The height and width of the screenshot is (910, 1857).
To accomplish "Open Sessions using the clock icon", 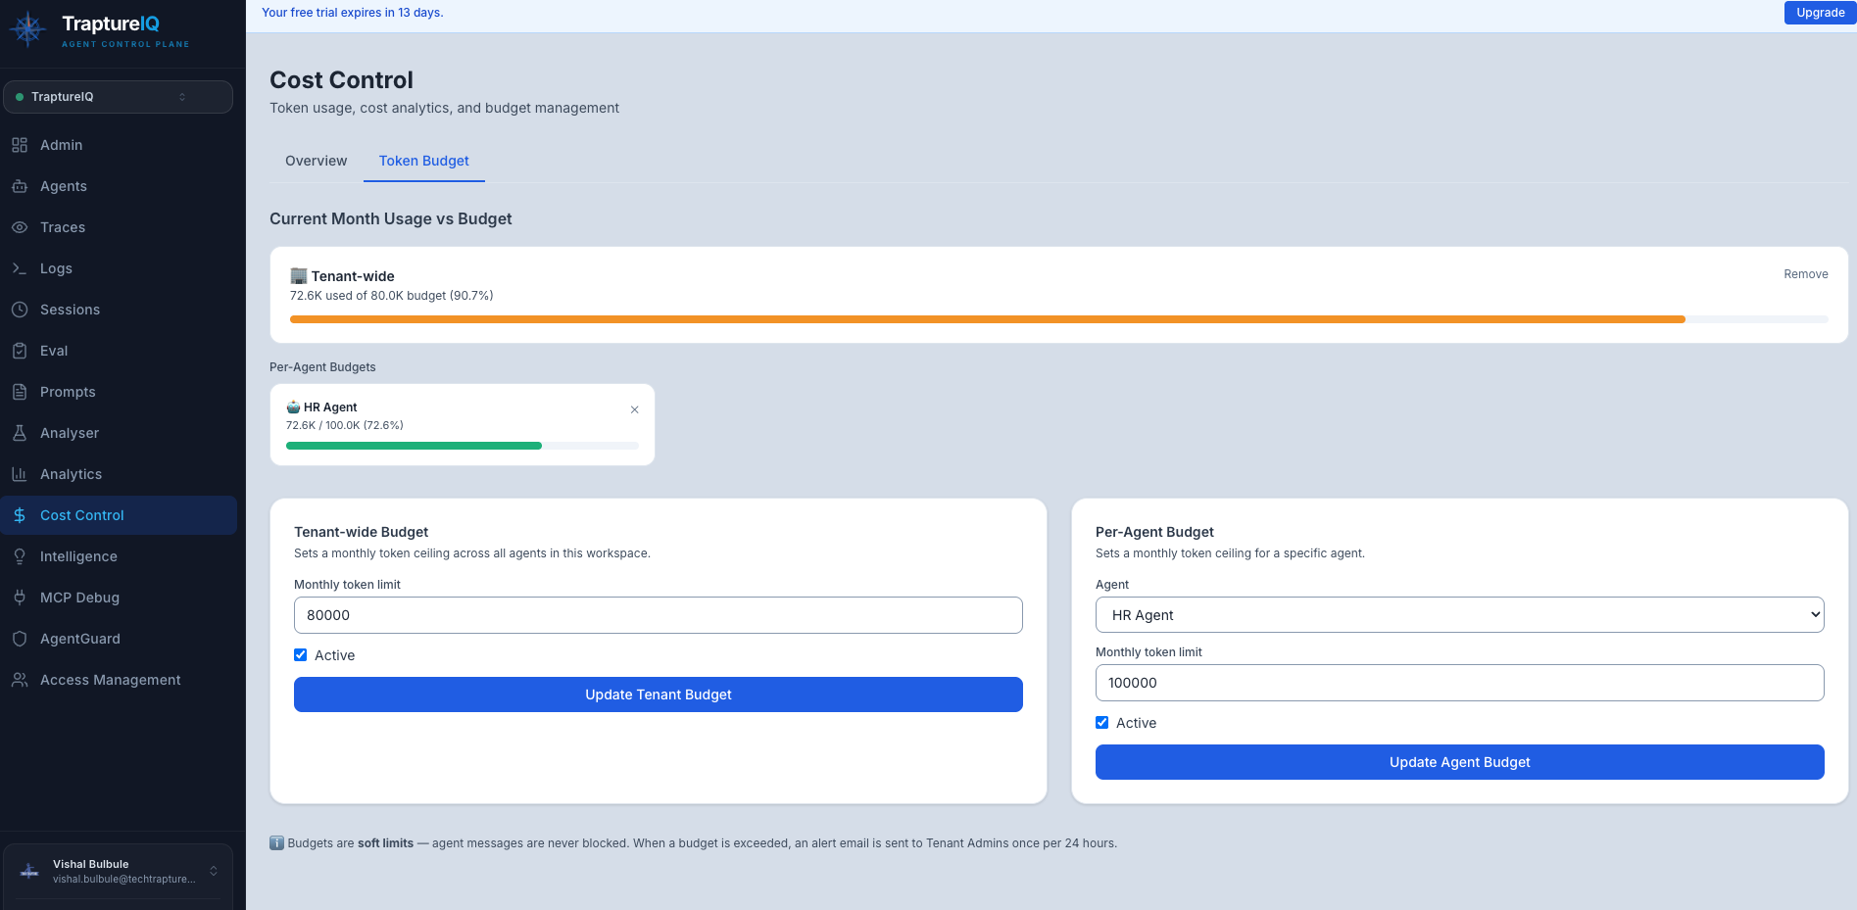I will pyautogui.click(x=20, y=310).
